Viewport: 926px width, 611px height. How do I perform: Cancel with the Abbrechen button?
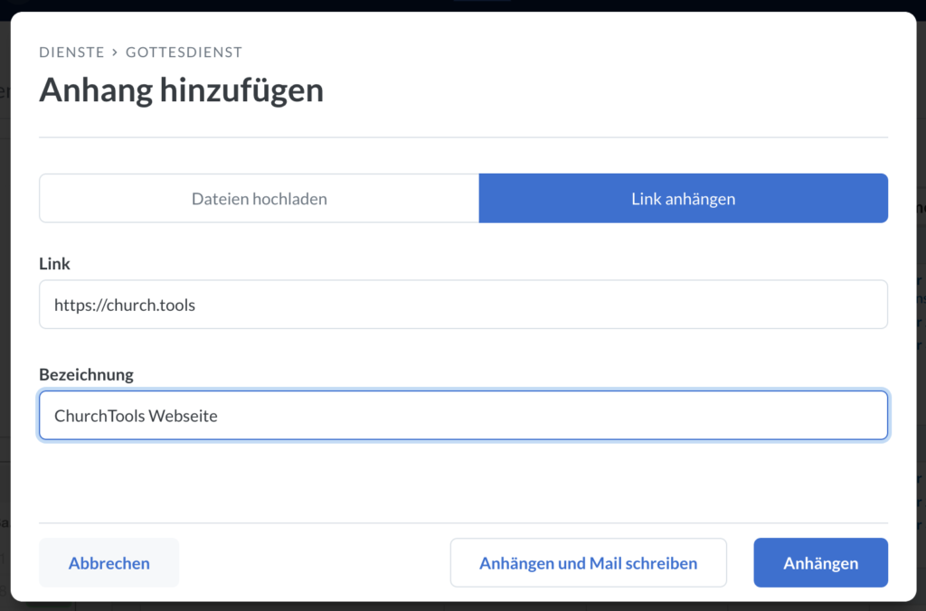[x=109, y=563]
